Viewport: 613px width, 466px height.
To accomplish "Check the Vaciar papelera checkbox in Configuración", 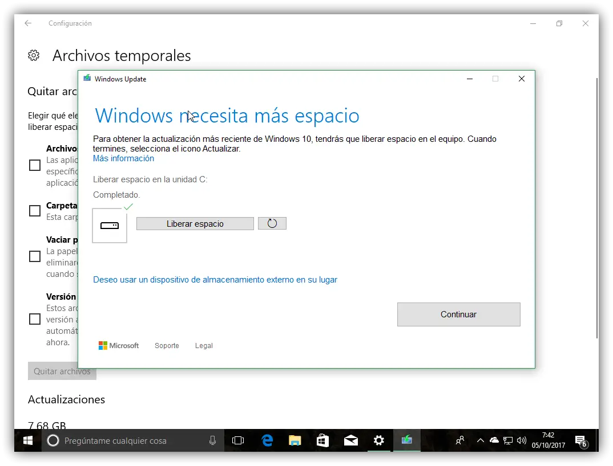I will [x=35, y=256].
